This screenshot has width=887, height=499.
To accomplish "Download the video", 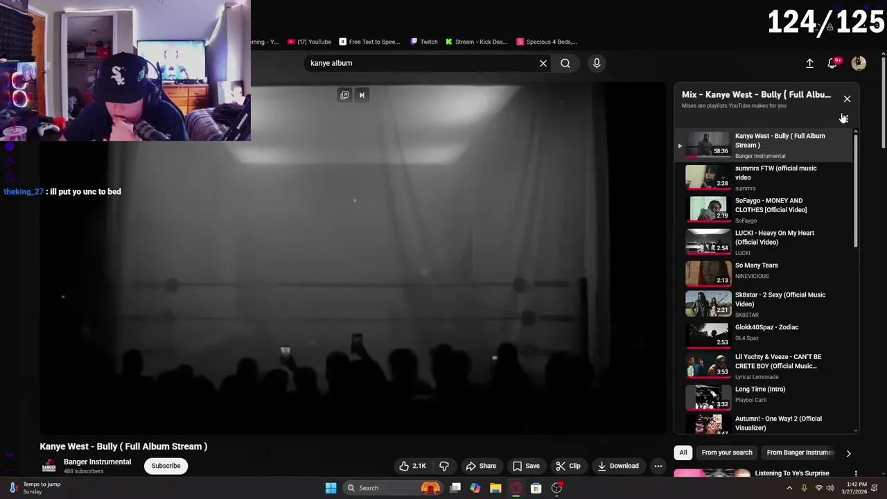I will coord(618,466).
